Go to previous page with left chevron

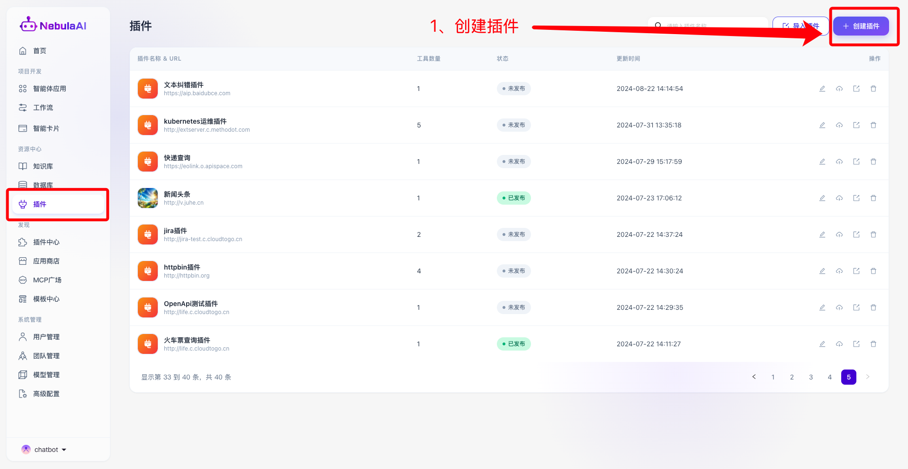tap(754, 377)
